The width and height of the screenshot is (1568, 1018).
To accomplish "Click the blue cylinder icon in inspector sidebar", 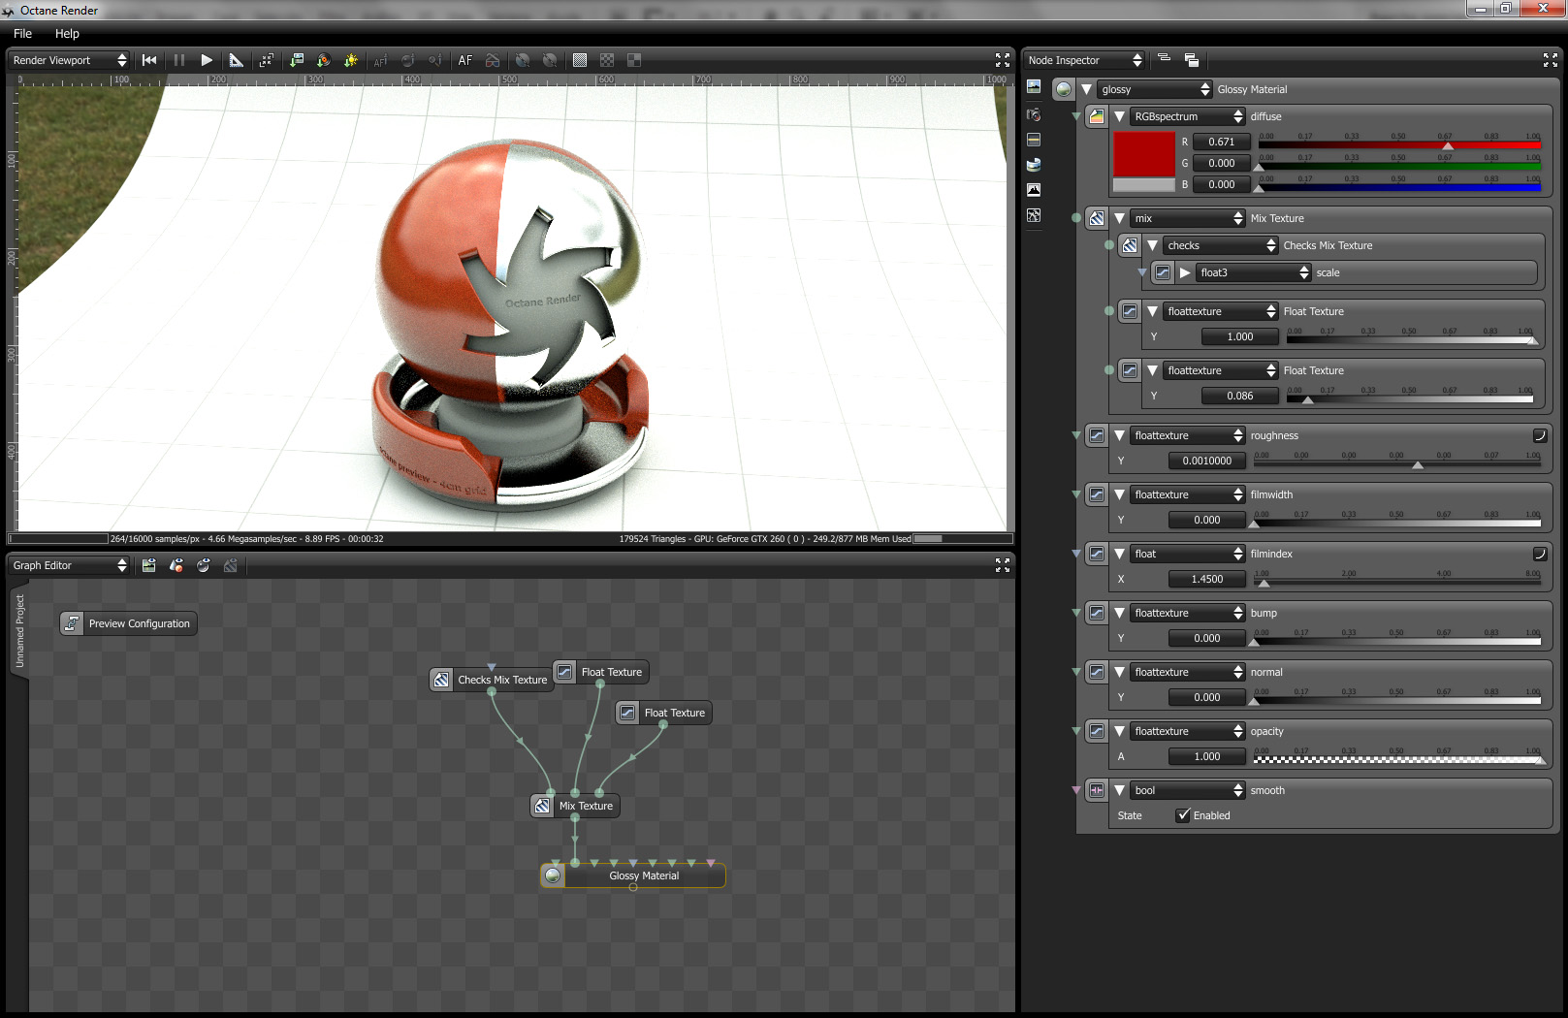I will click(1034, 165).
